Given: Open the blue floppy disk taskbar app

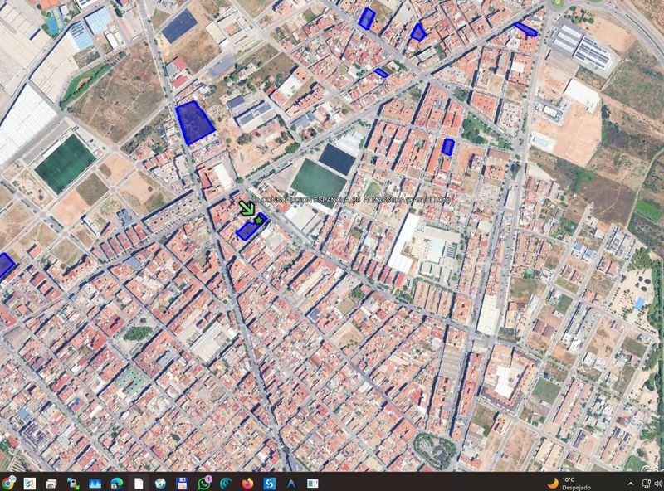Looking at the screenshot, I should click(182, 483).
